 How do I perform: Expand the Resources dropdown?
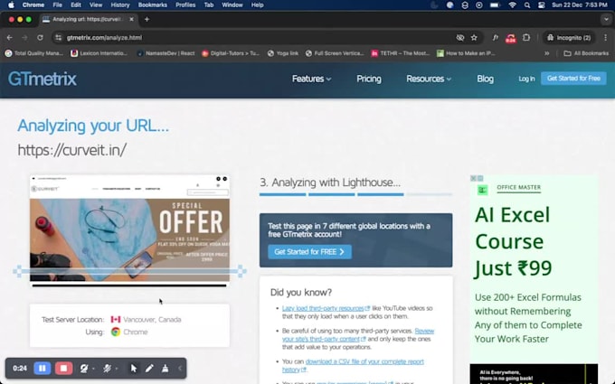[429, 79]
